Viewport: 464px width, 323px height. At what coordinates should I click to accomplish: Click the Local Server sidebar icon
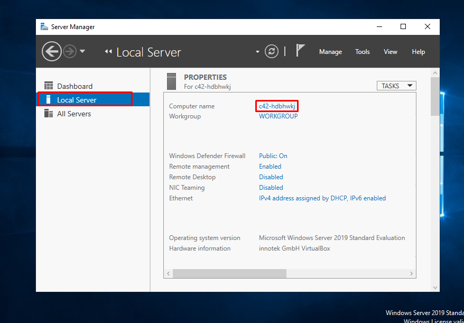pos(50,99)
